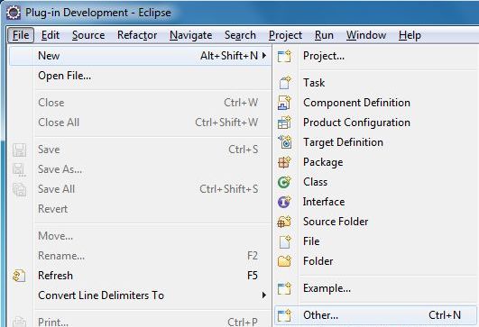The image size is (479, 327).
Task: Click the green Class icon
Action: click(x=284, y=182)
